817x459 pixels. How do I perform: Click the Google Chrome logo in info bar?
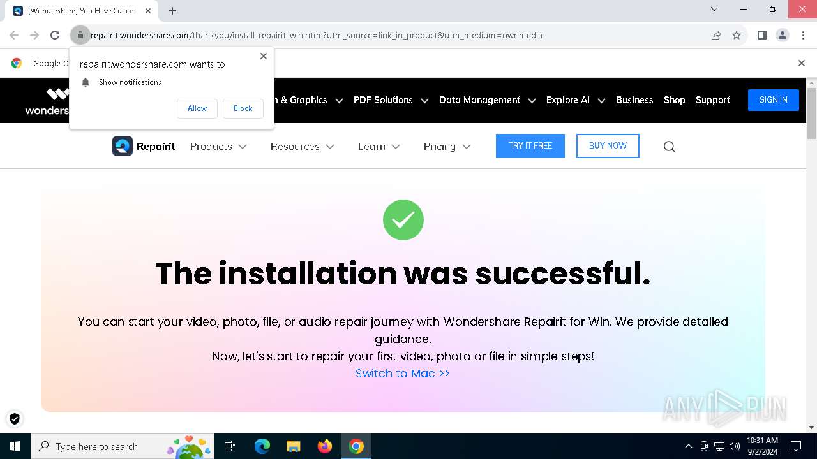17,63
